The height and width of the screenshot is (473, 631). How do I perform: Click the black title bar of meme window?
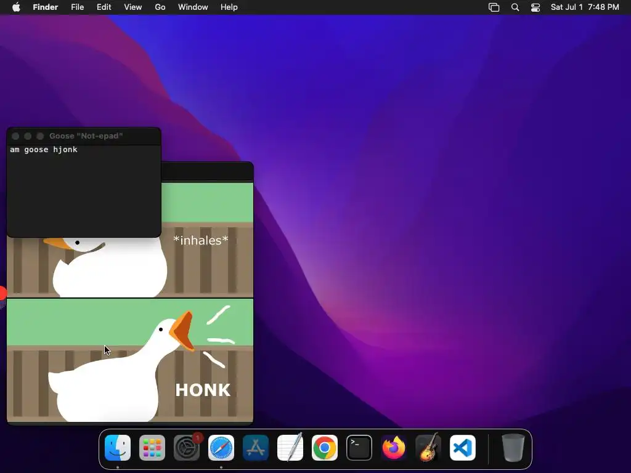click(207, 171)
